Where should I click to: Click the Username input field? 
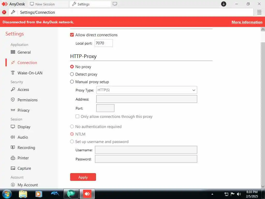pos(146,150)
